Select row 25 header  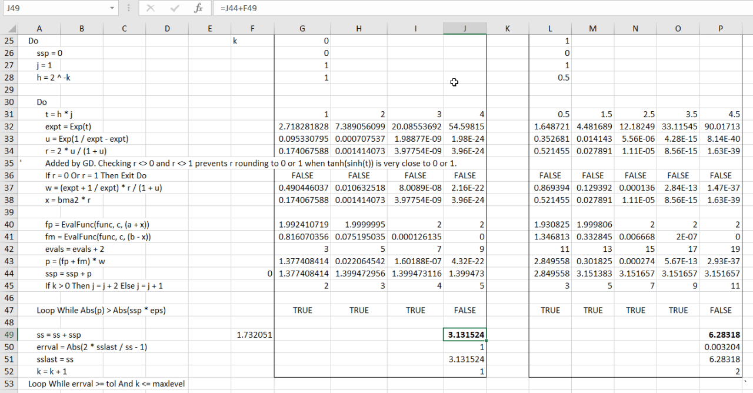pyautogui.click(x=9, y=41)
